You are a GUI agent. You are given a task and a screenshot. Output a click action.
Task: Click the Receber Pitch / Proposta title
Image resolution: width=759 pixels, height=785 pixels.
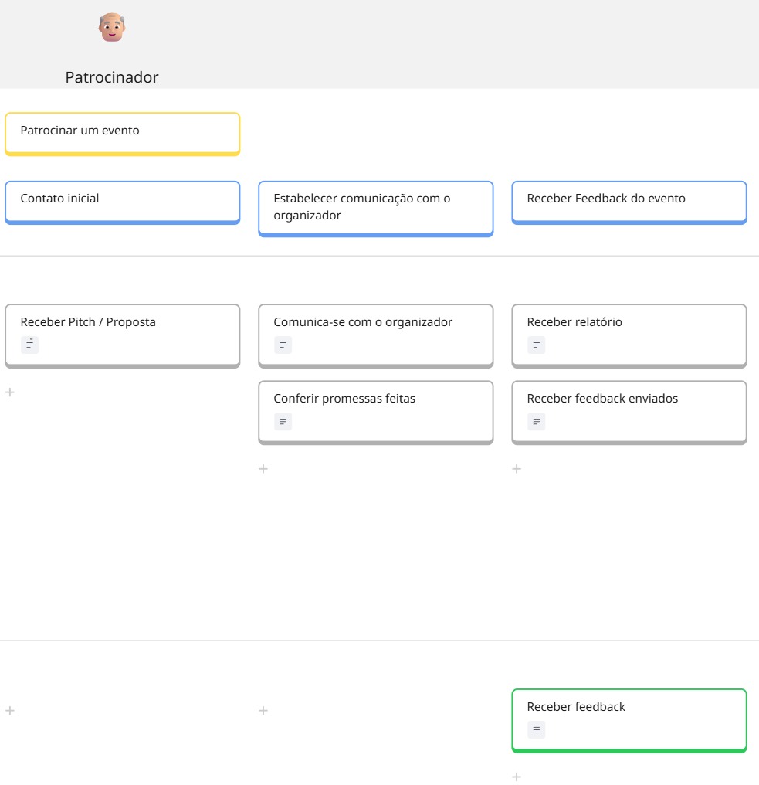pos(88,322)
